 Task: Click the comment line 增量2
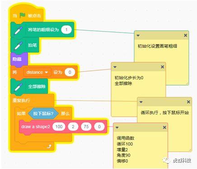(x=122, y=150)
